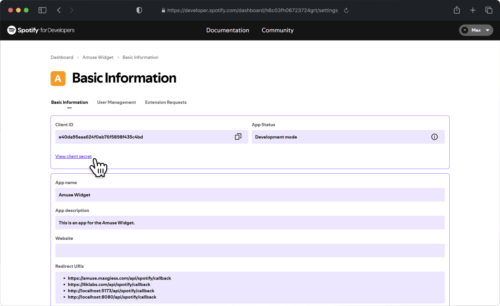Open the Documentation menu item
This screenshot has width=500, height=306.
pyautogui.click(x=228, y=30)
